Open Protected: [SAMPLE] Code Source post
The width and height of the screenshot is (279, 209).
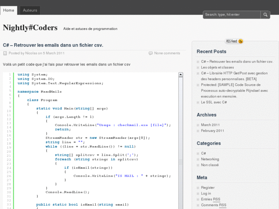(x=234, y=91)
